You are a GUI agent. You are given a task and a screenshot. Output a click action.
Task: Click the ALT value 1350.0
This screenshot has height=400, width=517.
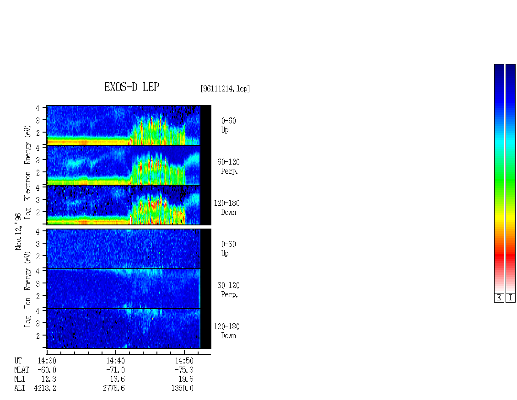pos(183,389)
